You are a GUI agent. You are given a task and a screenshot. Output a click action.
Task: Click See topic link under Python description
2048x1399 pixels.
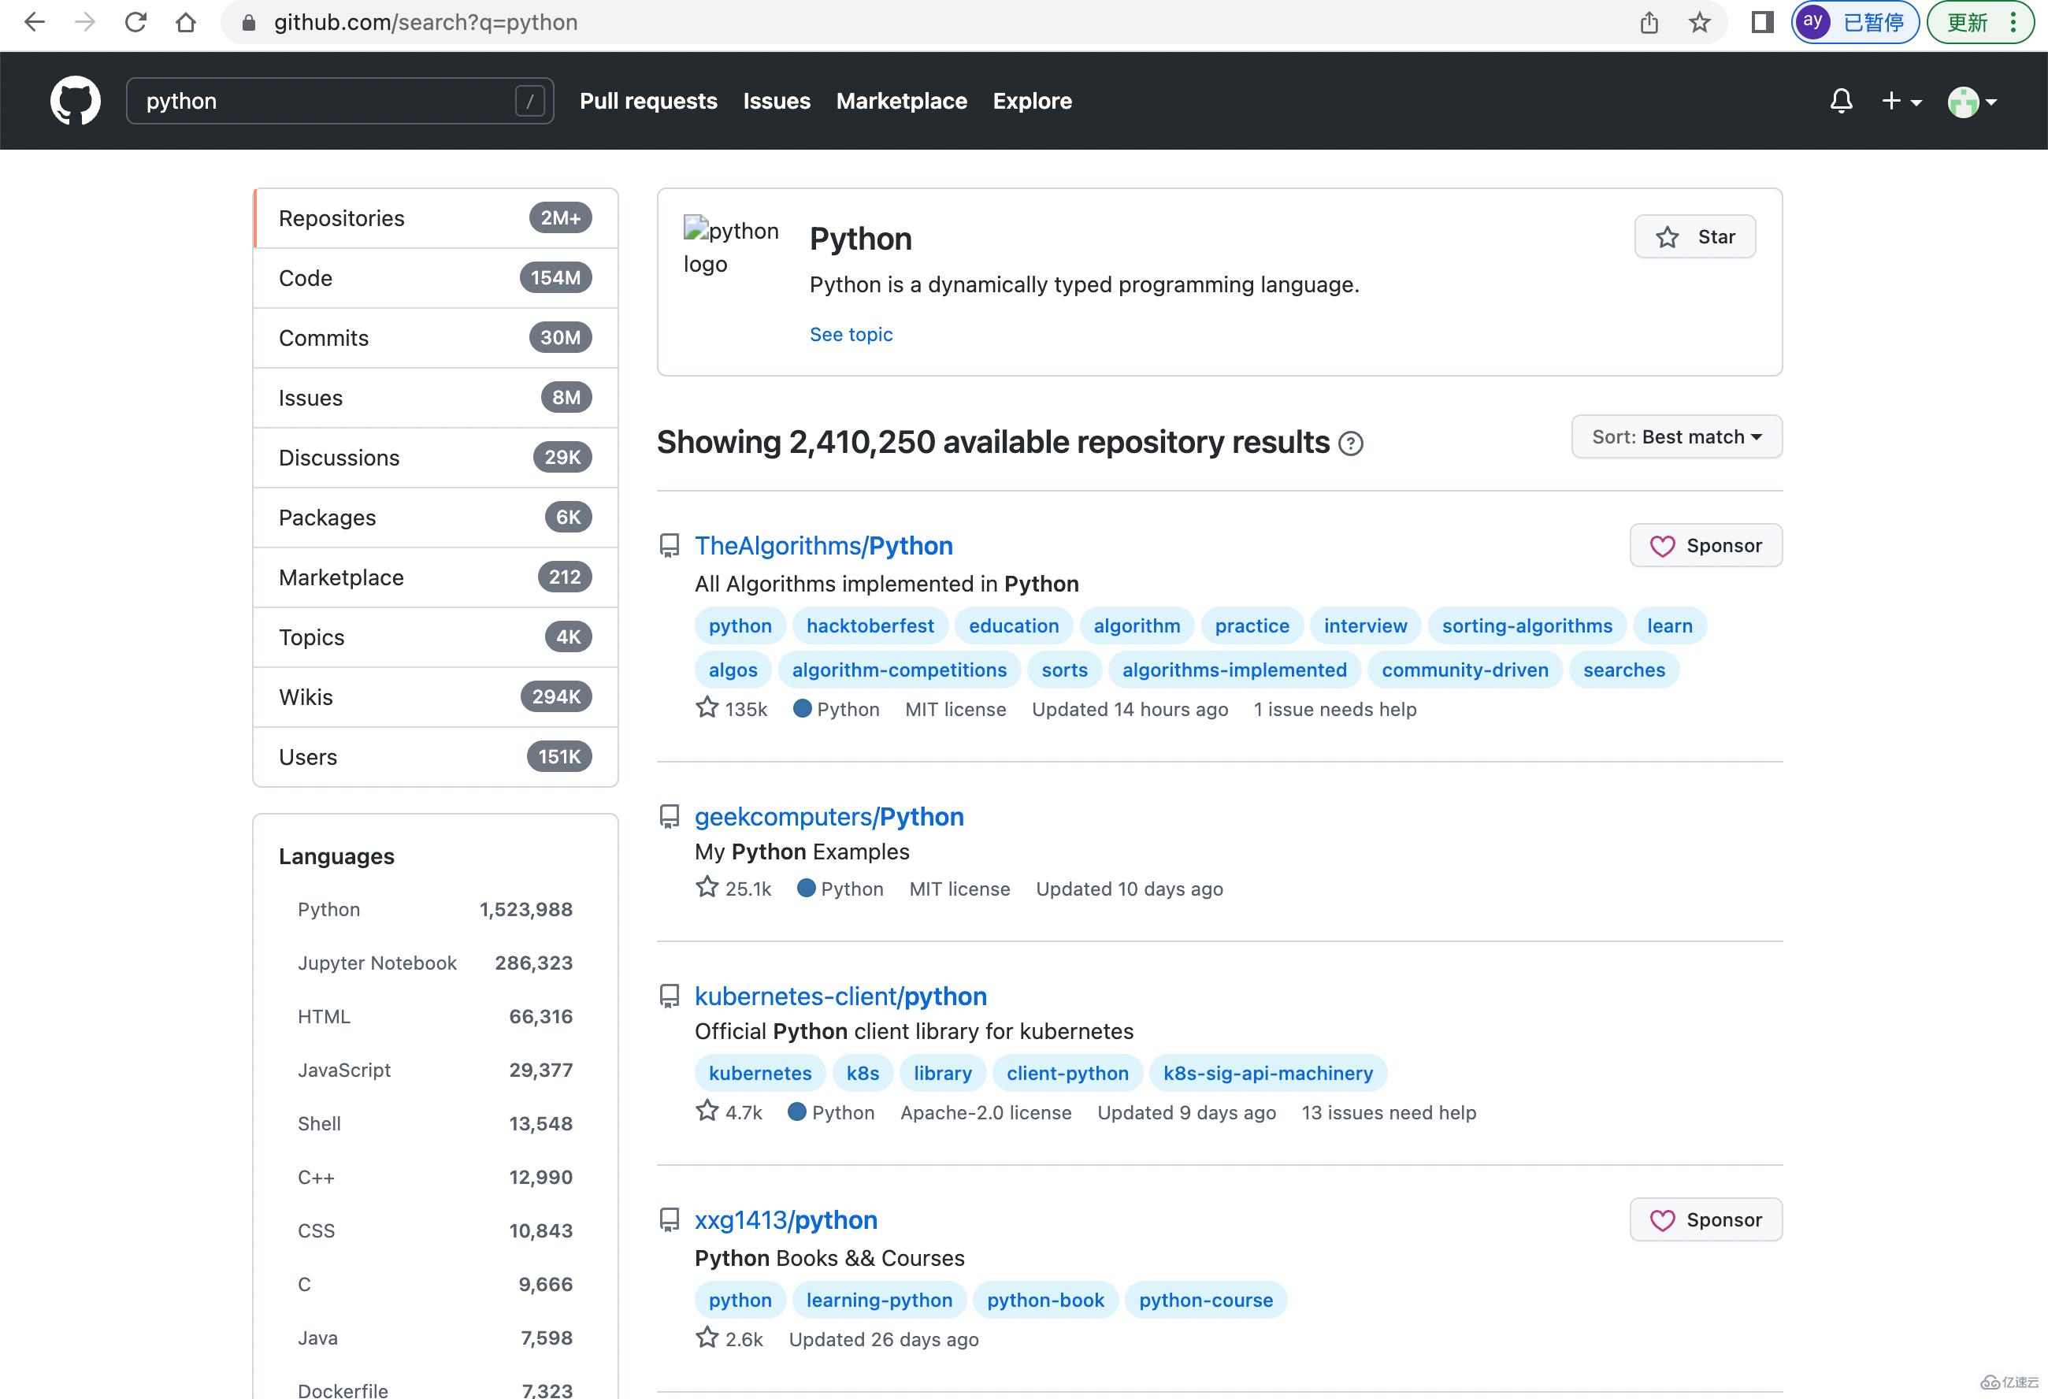pyautogui.click(x=850, y=333)
